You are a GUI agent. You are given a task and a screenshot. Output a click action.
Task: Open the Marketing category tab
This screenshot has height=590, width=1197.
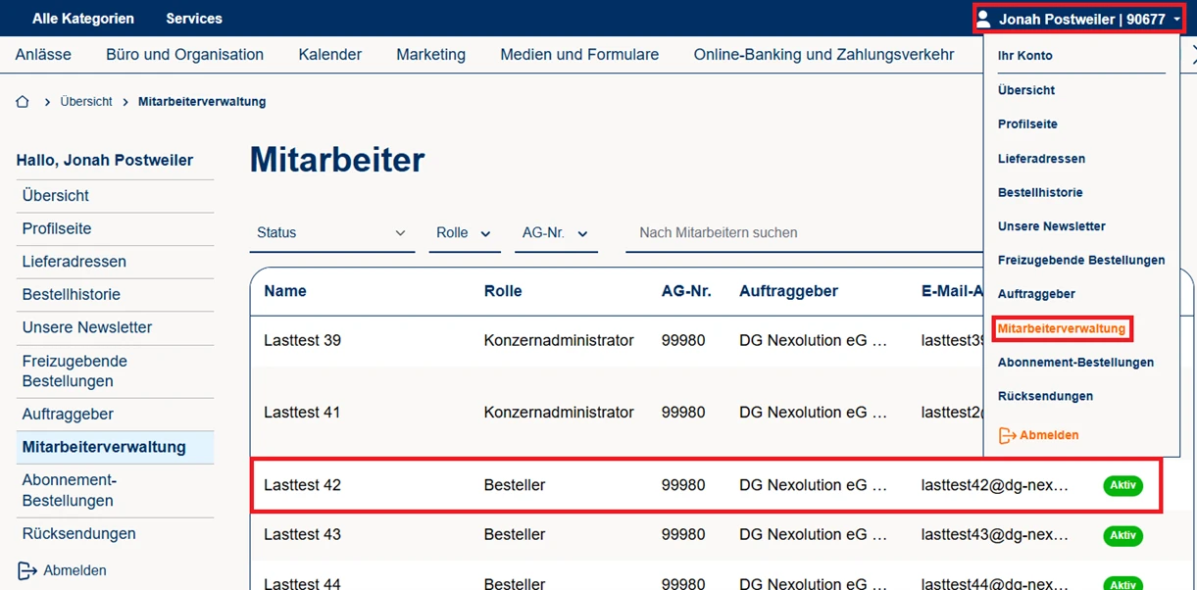tap(430, 55)
